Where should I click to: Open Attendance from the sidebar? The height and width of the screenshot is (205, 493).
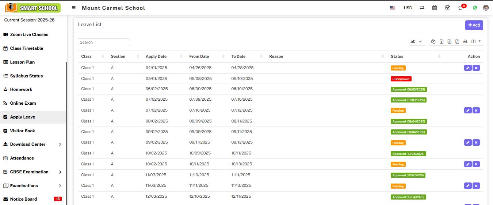22,158
